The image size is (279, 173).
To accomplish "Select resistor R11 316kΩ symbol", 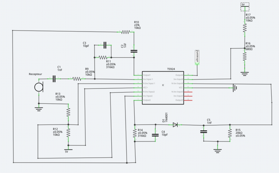I will tap(103, 57).
